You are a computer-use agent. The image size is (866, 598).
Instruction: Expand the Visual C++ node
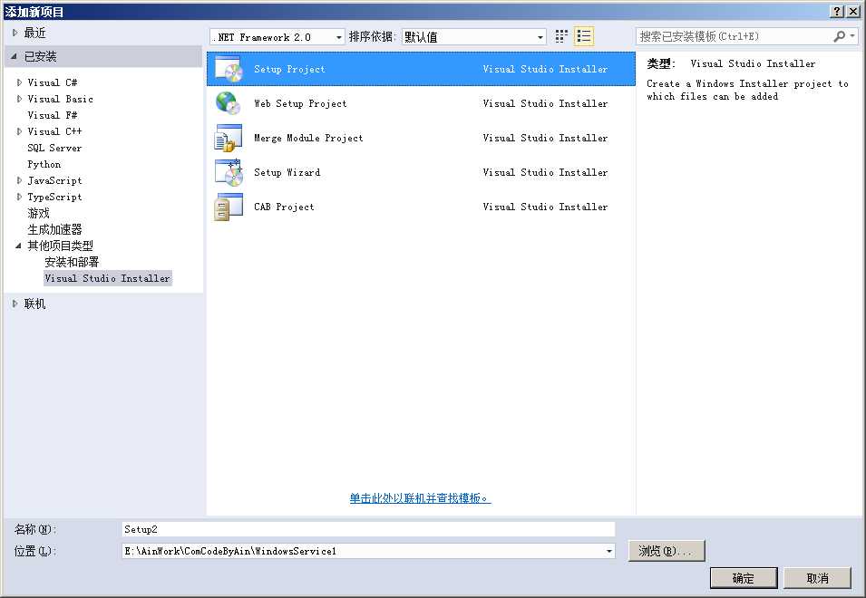19,131
